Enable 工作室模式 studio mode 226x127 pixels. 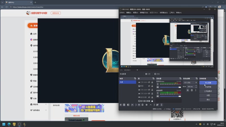[208, 91]
